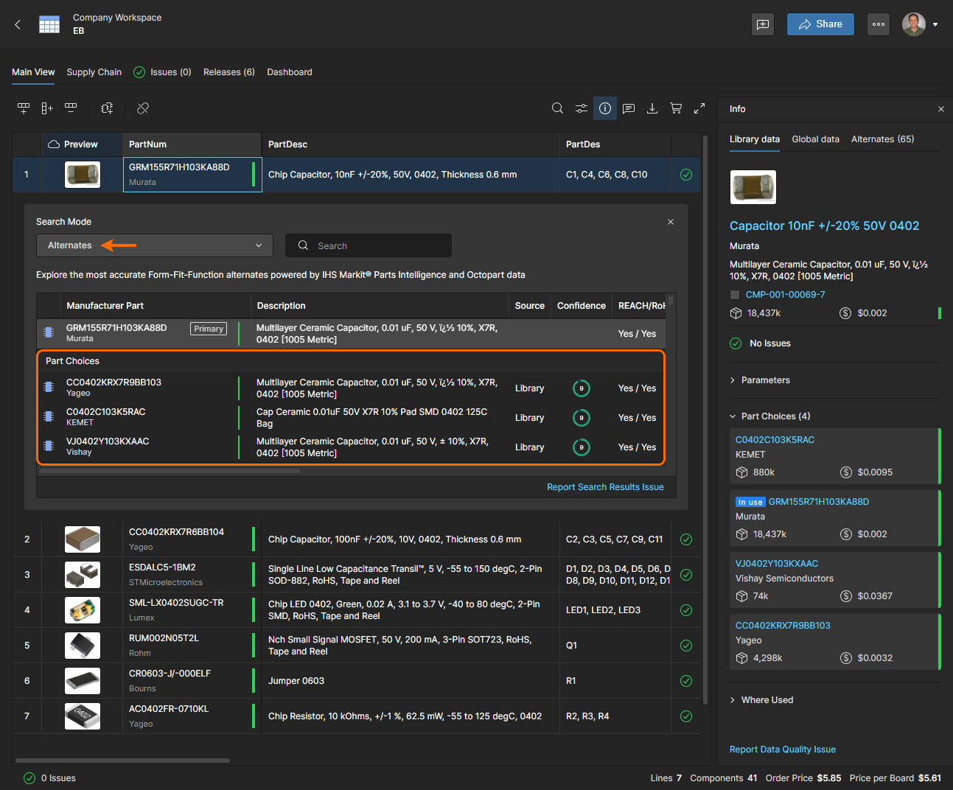The image size is (953, 790).
Task: Click the Share button
Action: pyautogui.click(x=820, y=24)
